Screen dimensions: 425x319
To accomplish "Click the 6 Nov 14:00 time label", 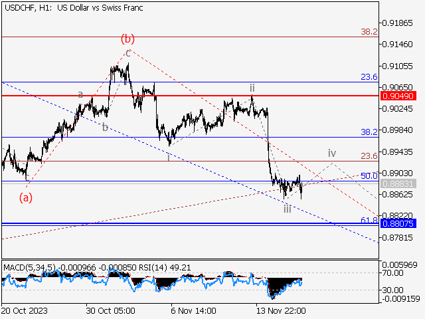I will (x=193, y=310).
